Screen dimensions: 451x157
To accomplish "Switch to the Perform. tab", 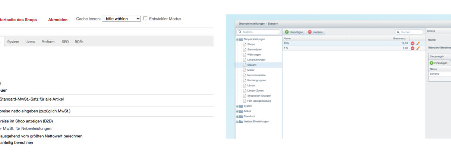I will 48,42.
